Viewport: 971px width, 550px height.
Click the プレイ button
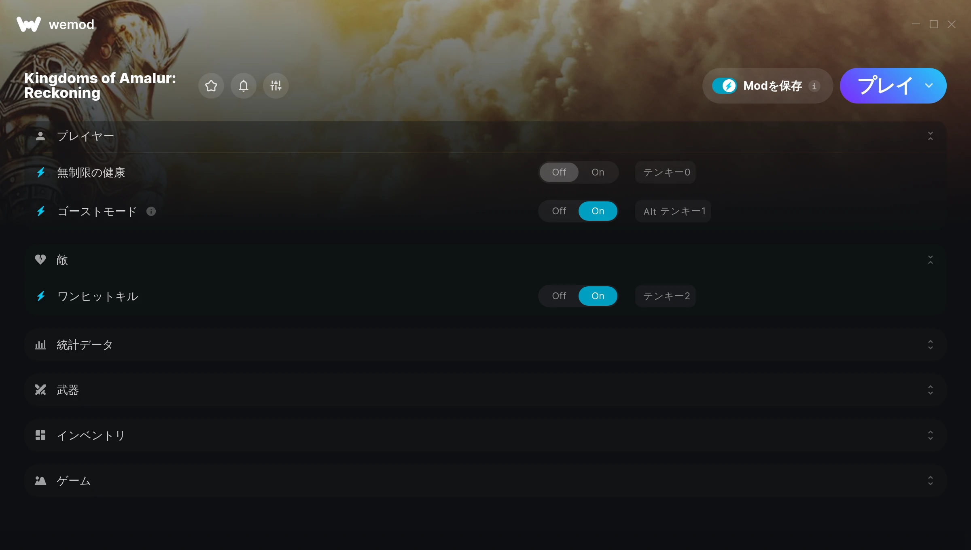pos(885,86)
